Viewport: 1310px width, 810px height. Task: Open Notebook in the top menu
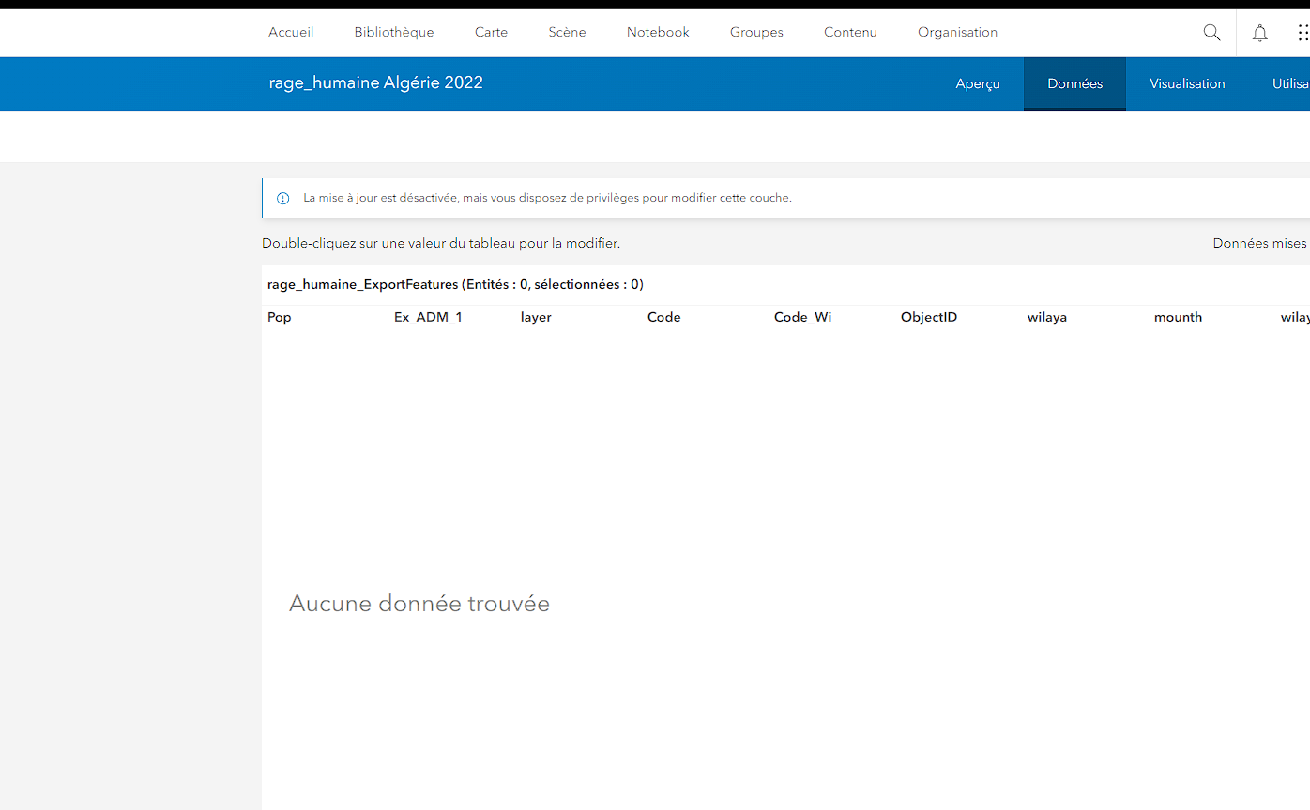coord(658,32)
